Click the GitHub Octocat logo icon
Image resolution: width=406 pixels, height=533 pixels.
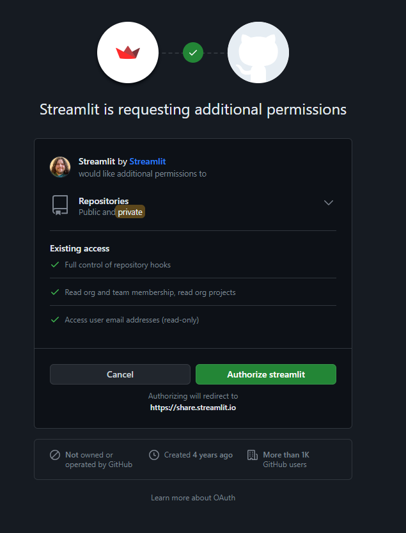(258, 52)
